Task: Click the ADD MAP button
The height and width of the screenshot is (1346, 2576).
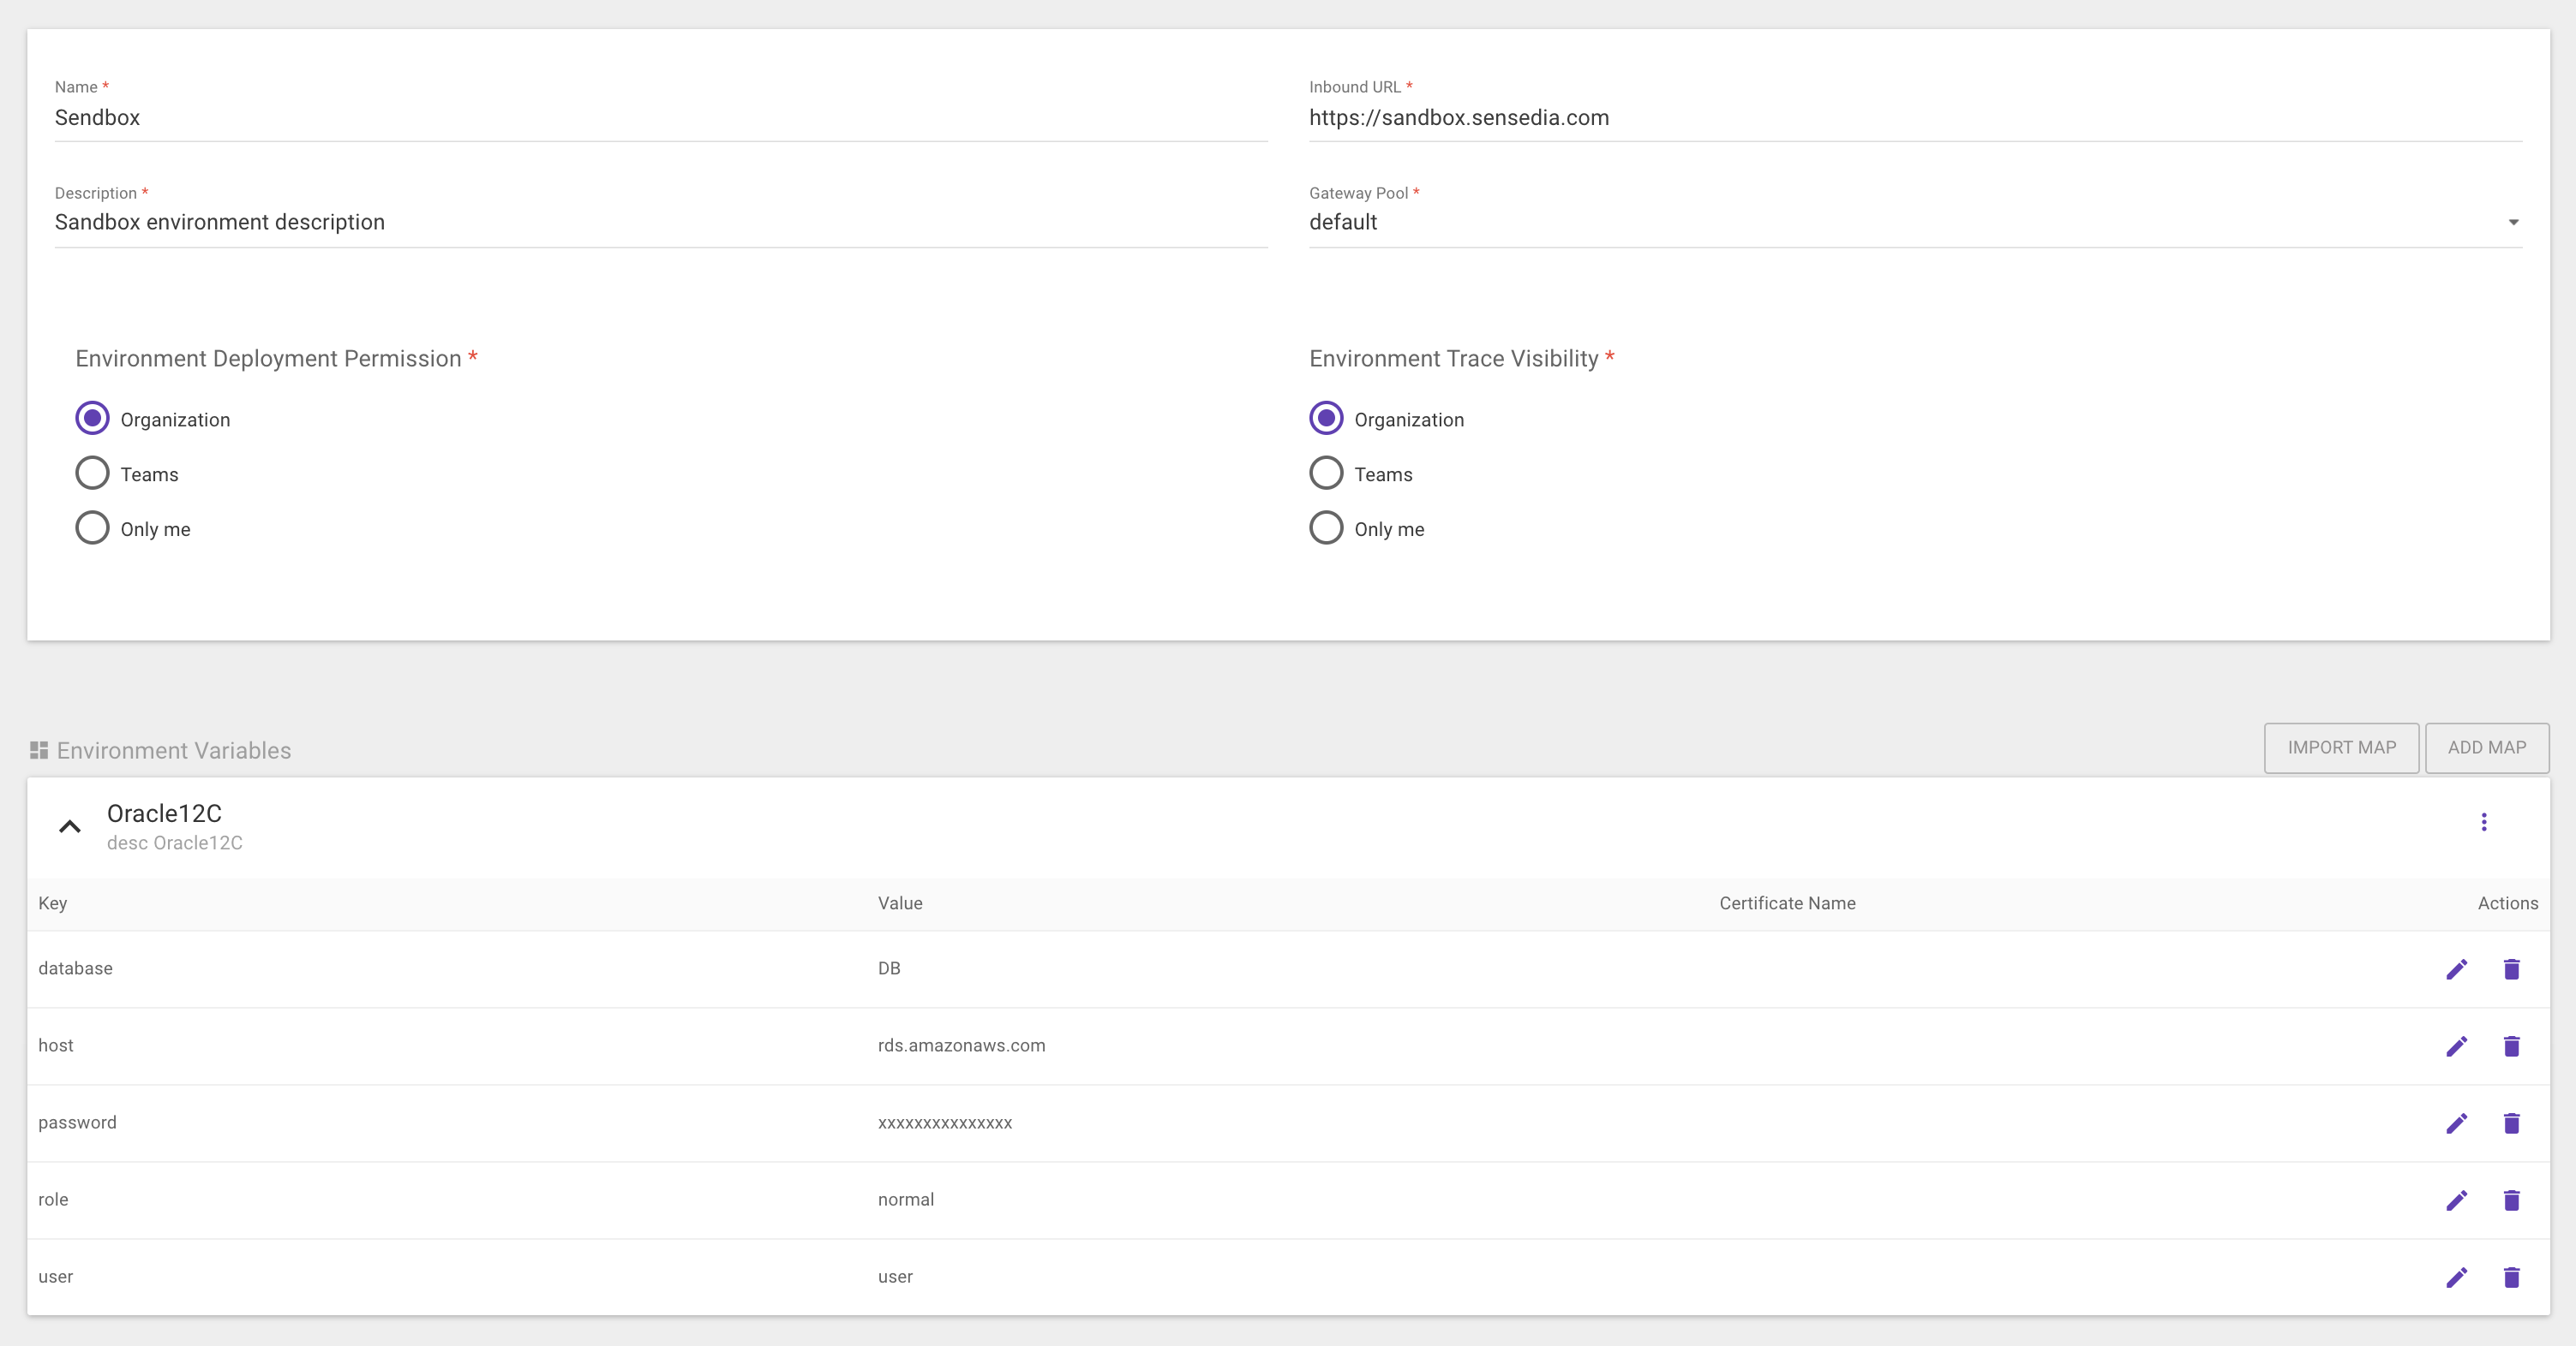Action: (2487, 747)
